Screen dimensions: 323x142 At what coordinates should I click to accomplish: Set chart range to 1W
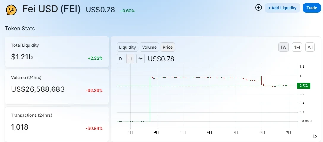point(284,47)
